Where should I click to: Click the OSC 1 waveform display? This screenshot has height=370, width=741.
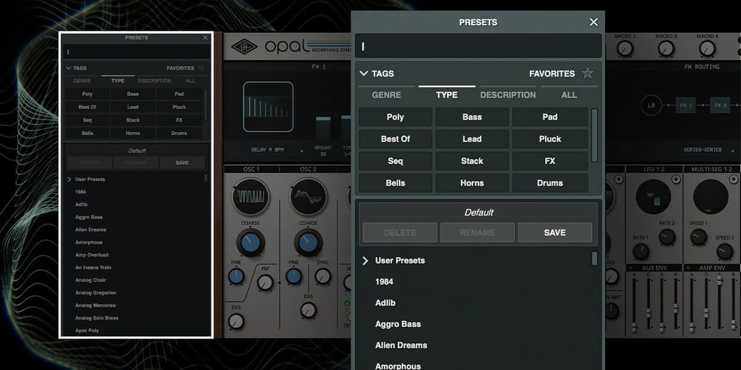(251, 197)
